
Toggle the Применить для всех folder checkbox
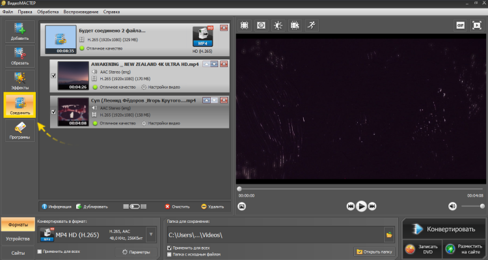[169, 248]
